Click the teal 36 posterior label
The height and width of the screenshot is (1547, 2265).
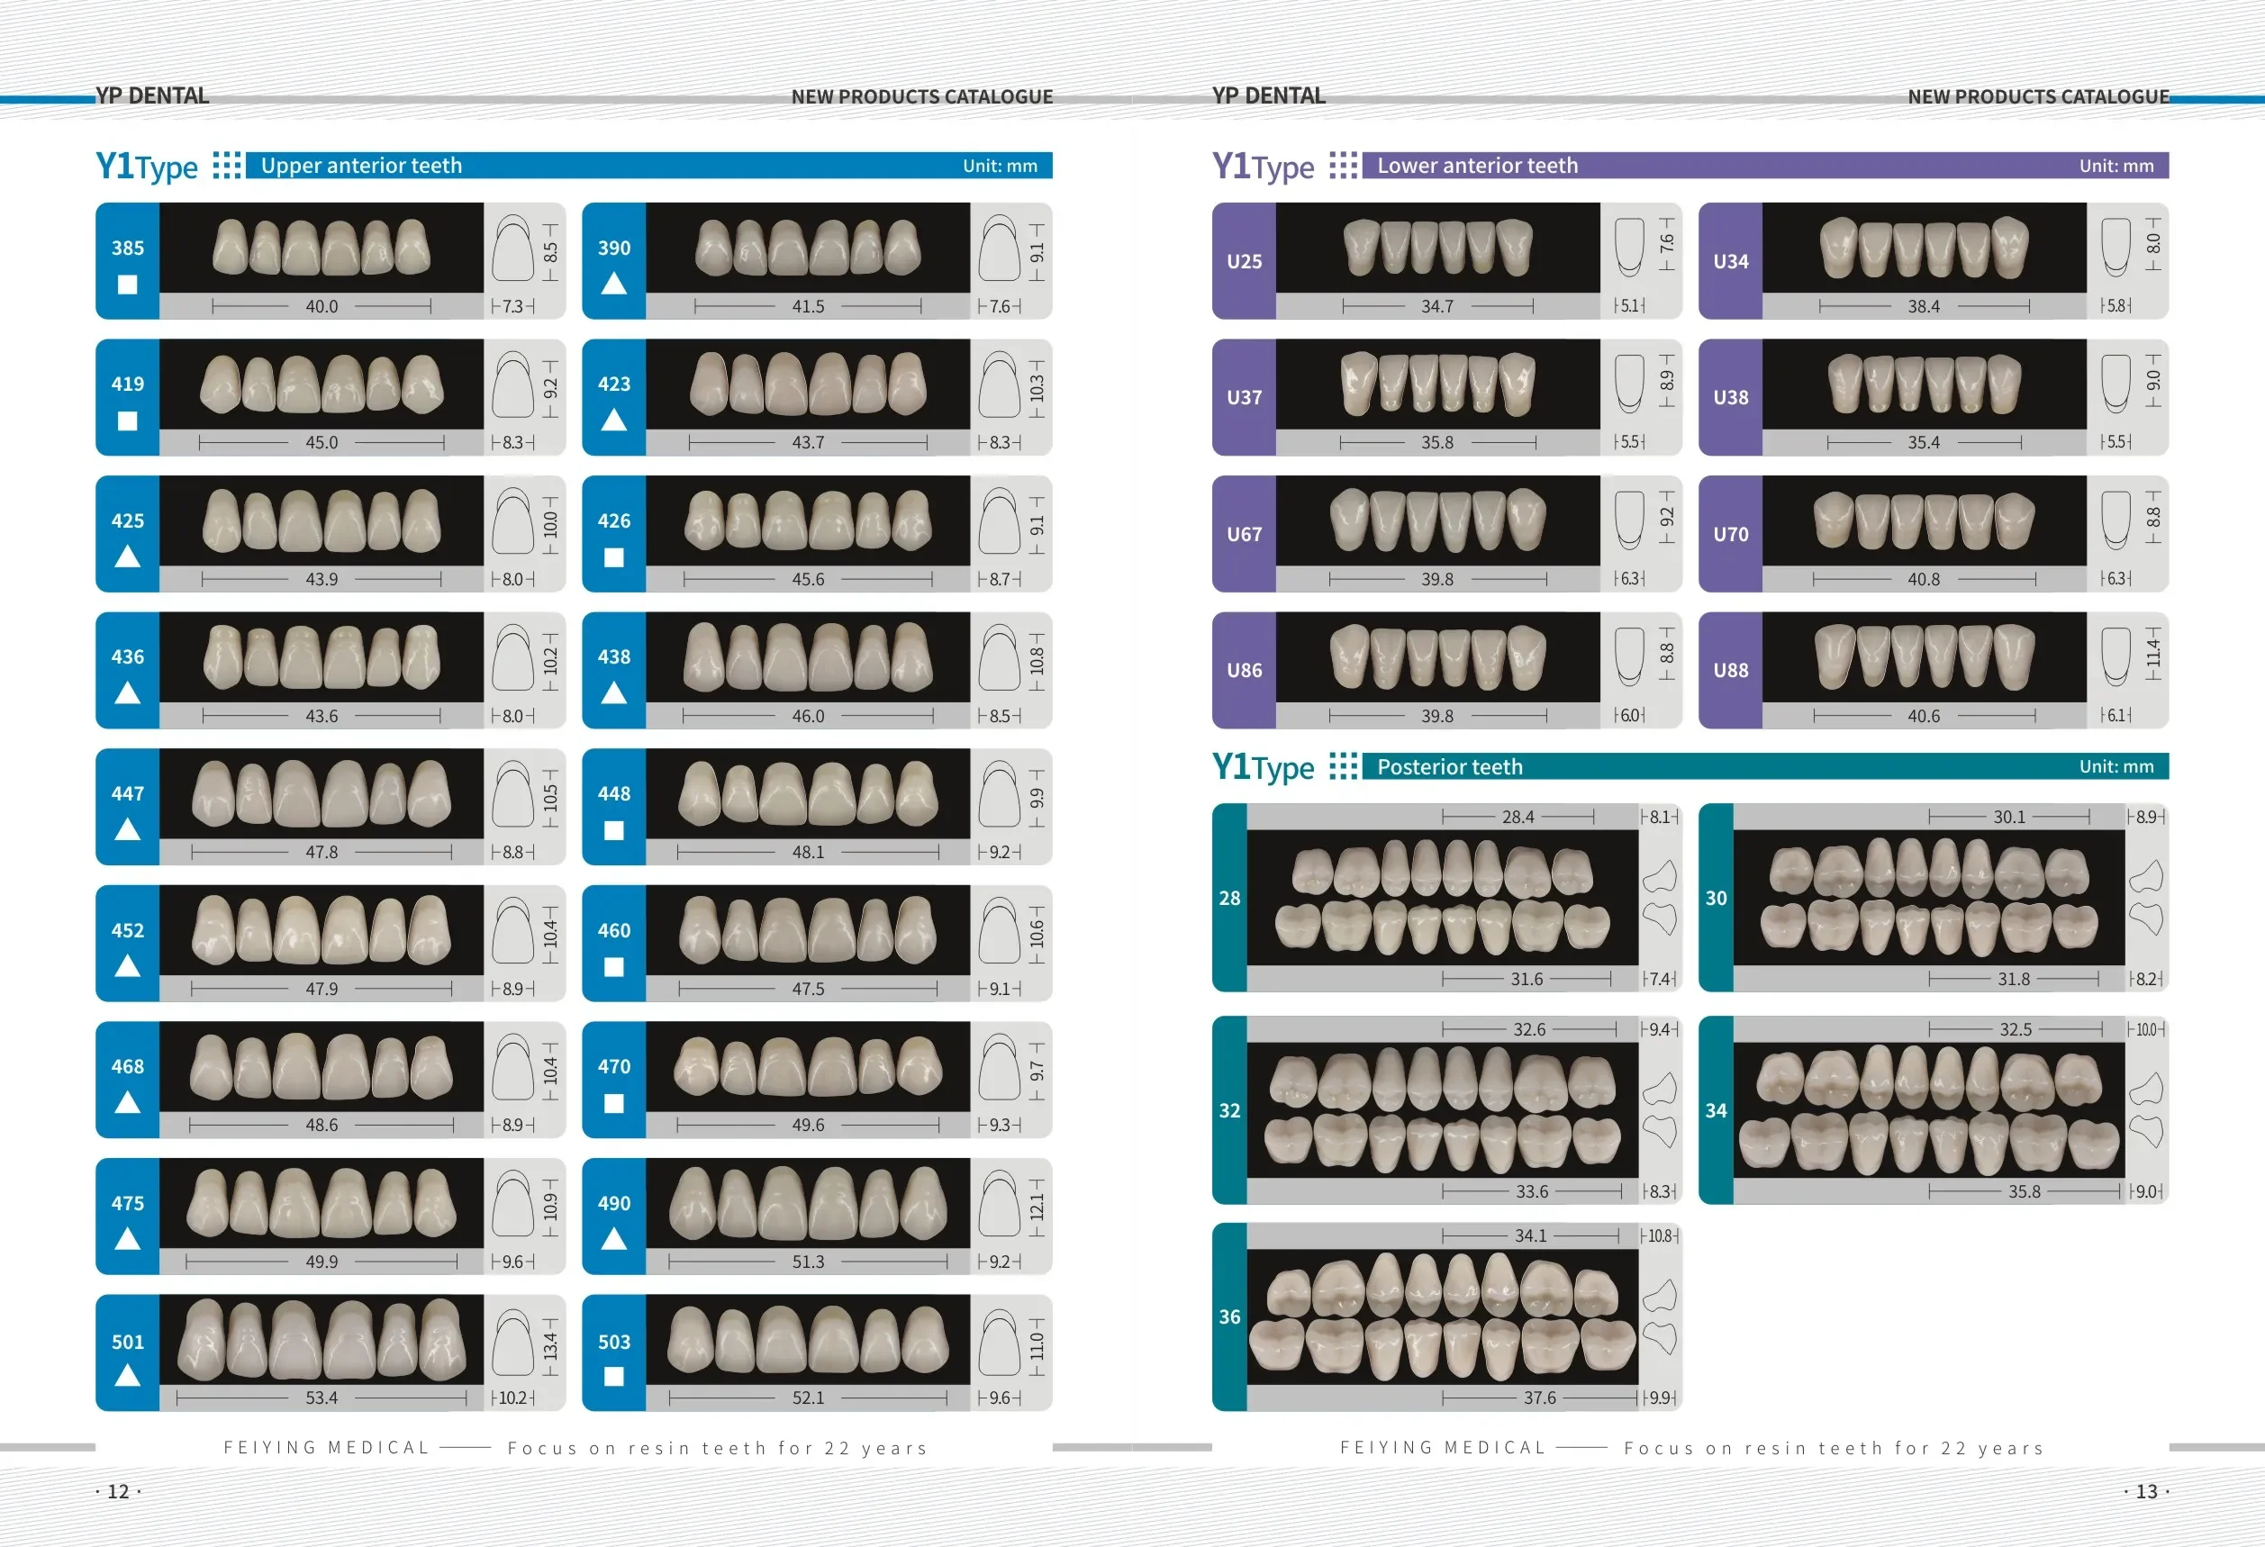pos(1230,1317)
